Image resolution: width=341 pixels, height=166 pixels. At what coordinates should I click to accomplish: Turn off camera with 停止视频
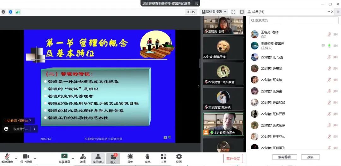tap(26, 158)
